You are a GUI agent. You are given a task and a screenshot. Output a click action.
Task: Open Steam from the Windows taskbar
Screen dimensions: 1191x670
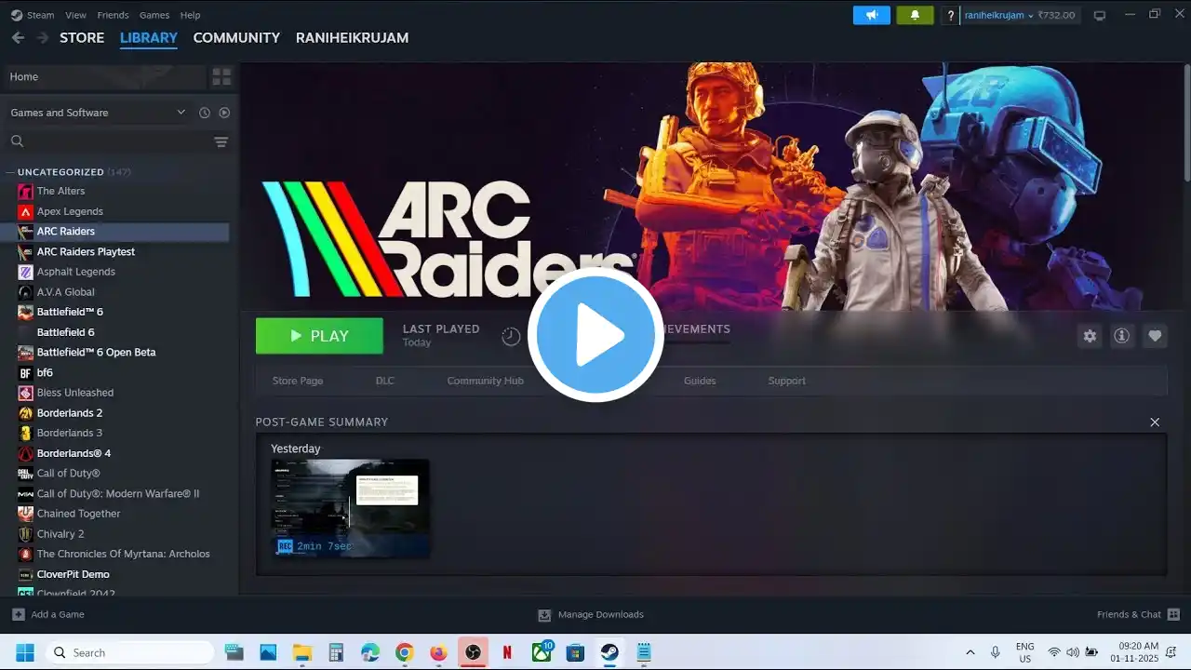pyautogui.click(x=609, y=652)
